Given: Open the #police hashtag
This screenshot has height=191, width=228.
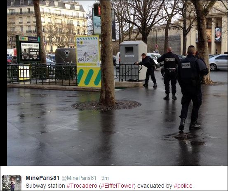Looking at the screenshot, I should pos(183,186).
